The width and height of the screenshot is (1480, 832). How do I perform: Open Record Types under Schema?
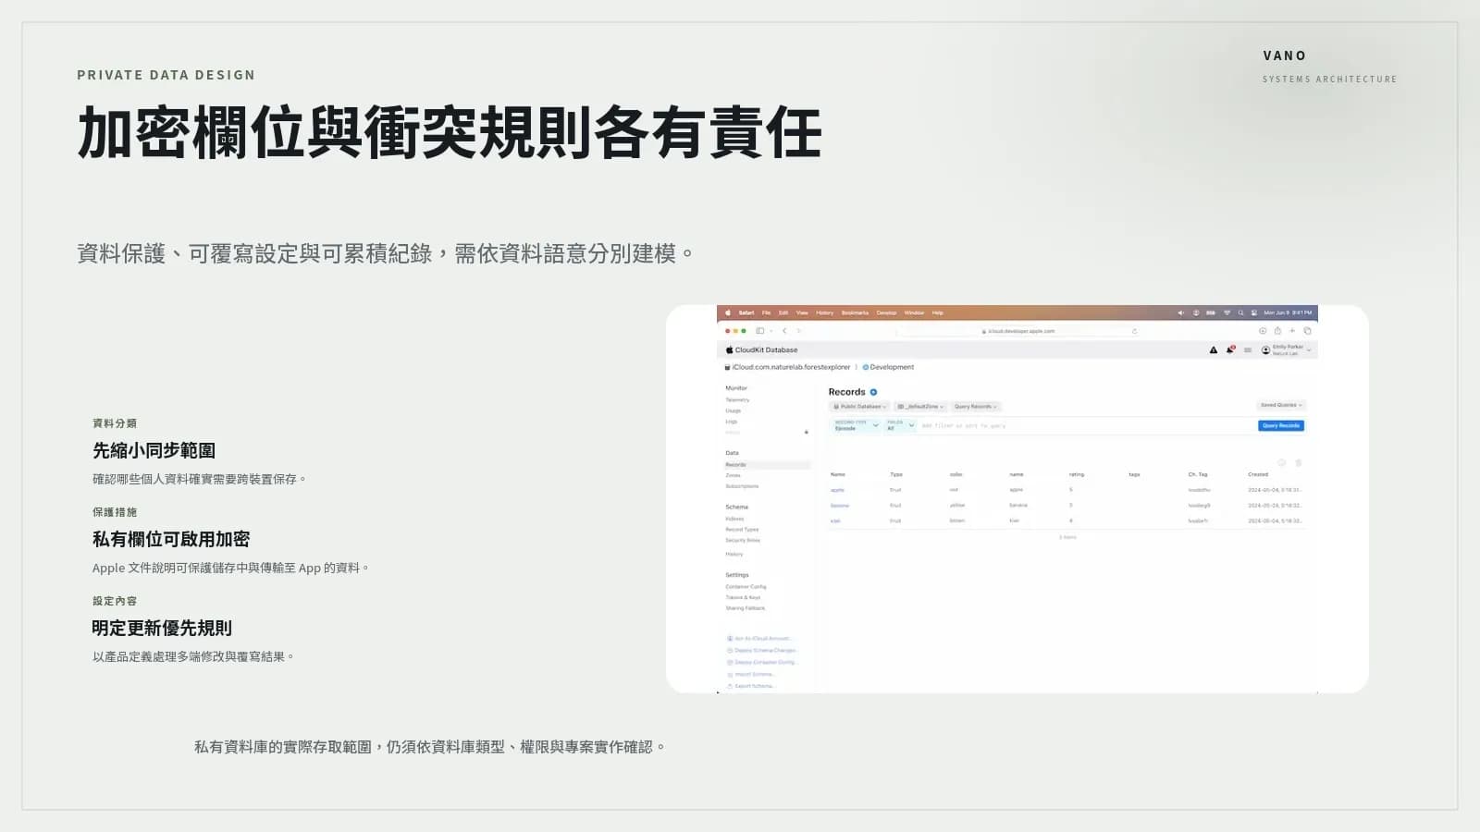(742, 530)
